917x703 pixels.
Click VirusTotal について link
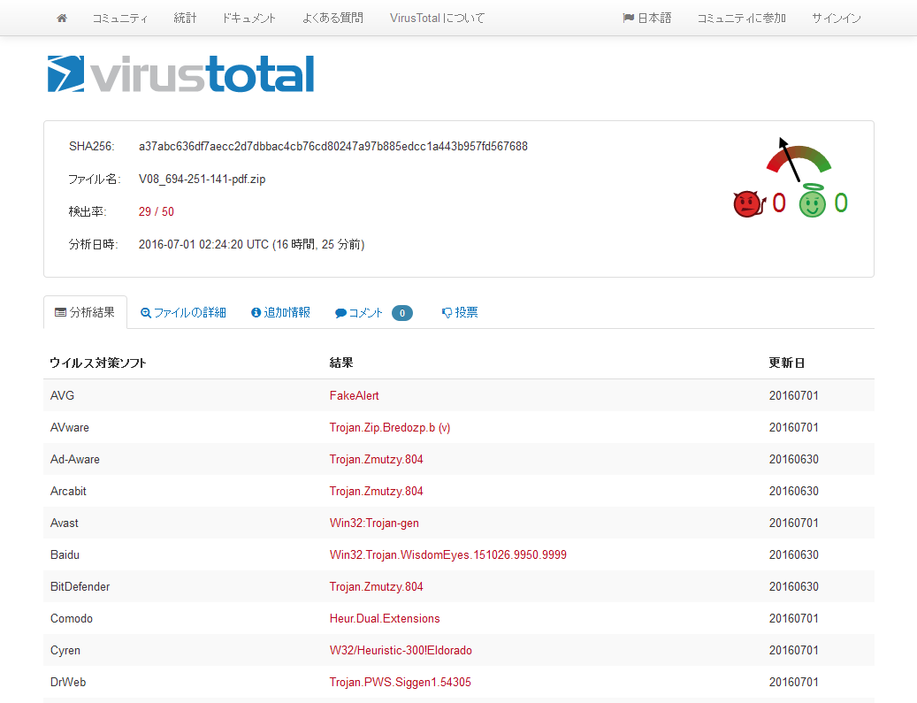437,18
